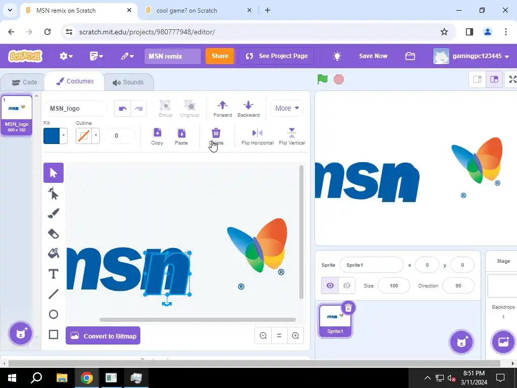
Task: Click Convert to Bitmap
Action: (x=103, y=335)
